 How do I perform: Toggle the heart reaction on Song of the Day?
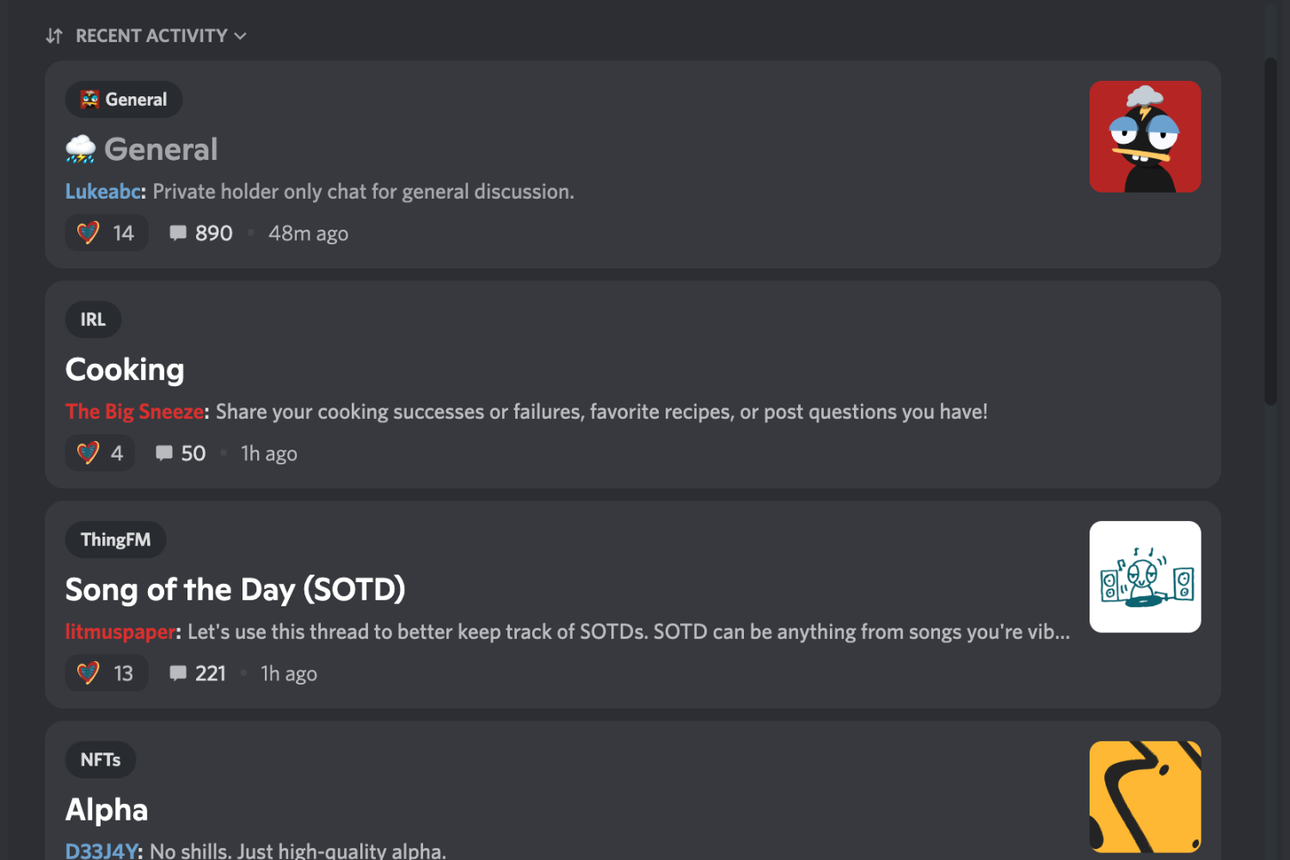pyautogui.click(x=107, y=673)
